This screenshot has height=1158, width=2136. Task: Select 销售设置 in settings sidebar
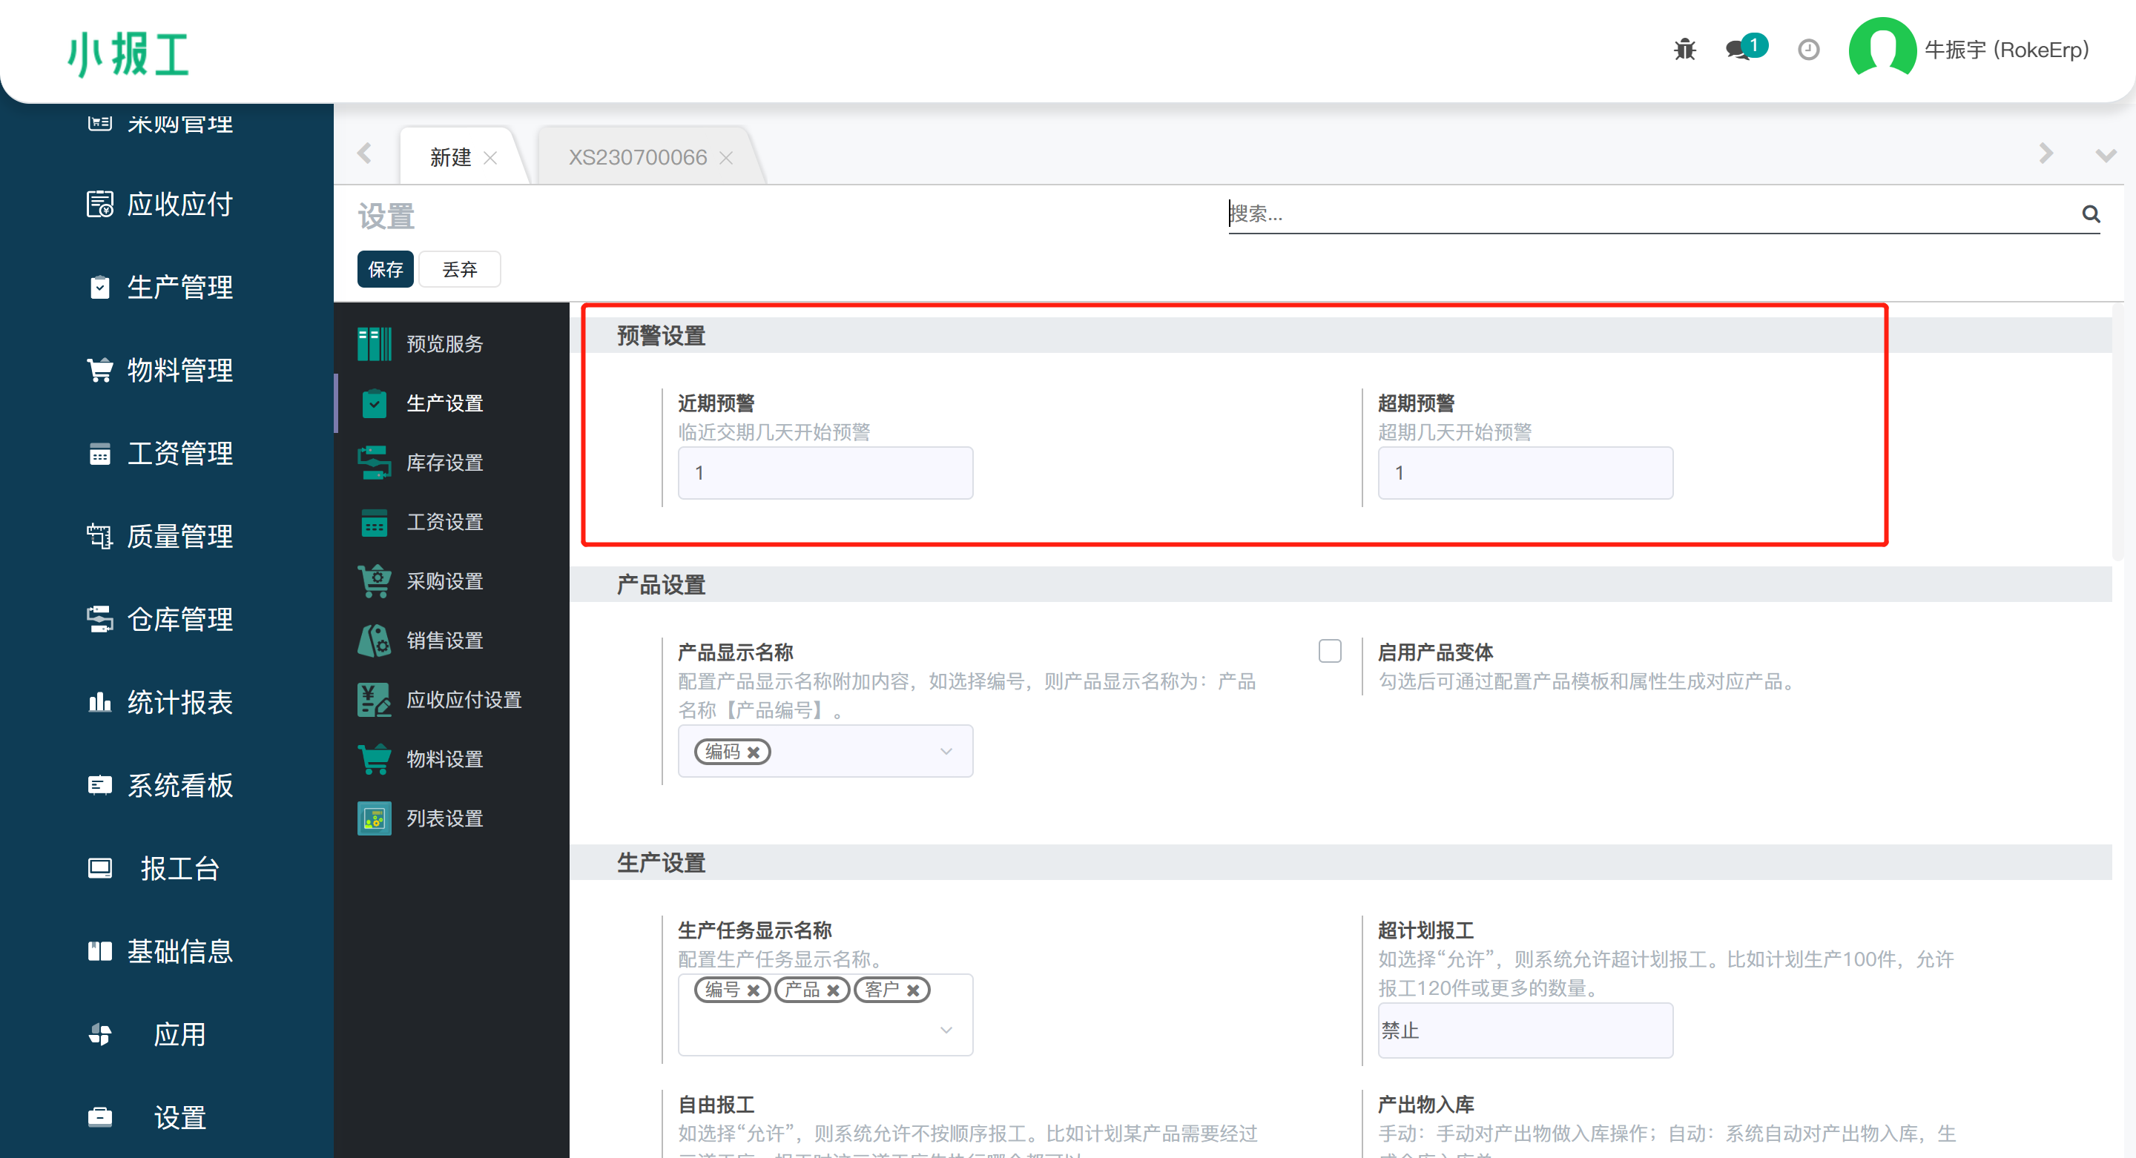[x=444, y=641]
